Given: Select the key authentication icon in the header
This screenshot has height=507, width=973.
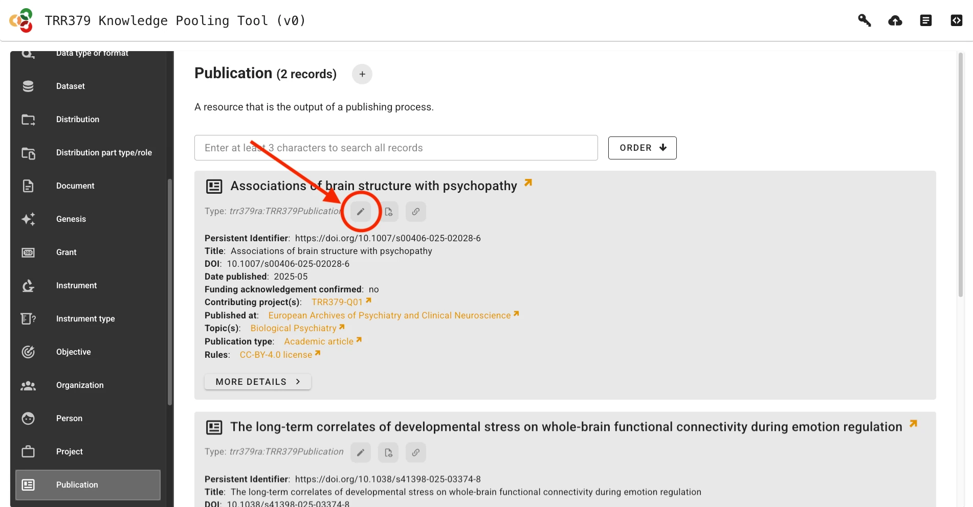Looking at the screenshot, I should (x=864, y=20).
